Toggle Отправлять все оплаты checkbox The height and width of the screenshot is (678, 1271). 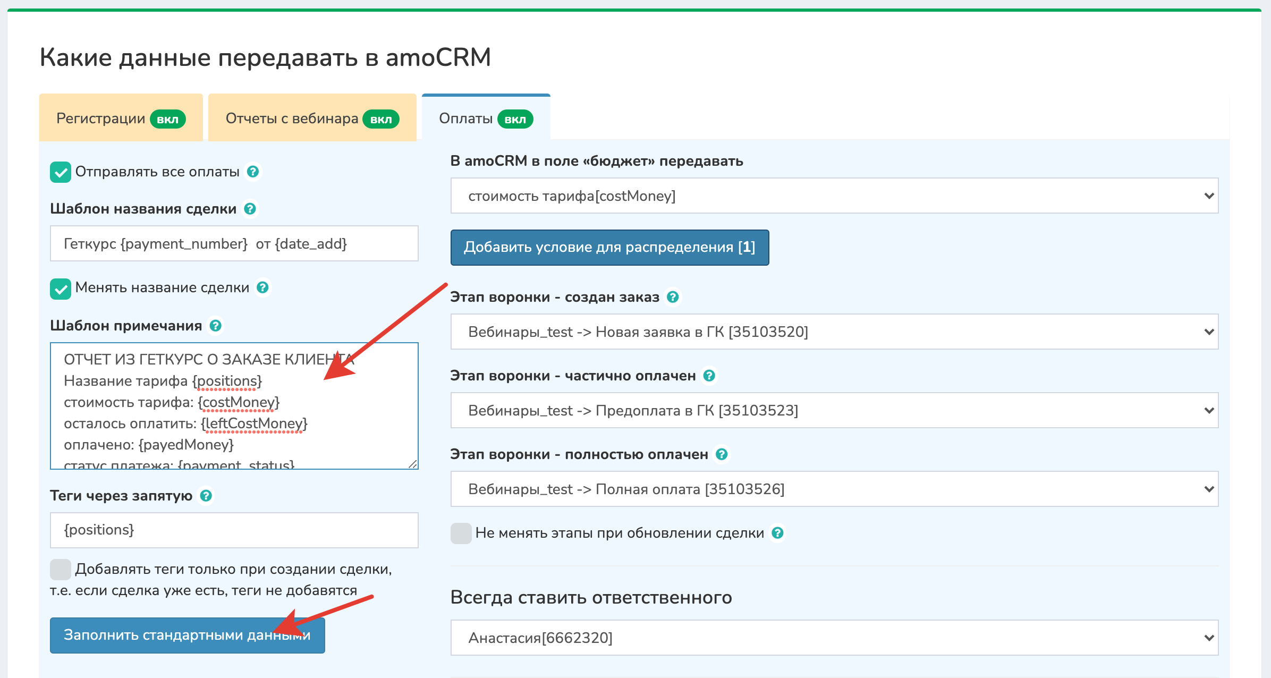tap(61, 172)
